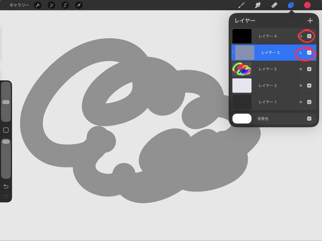The width and height of the screenshot is (322, 241).
Task: Tap the clipping mask arrow on レイヤー 3
Action: [x=233, y=53]
